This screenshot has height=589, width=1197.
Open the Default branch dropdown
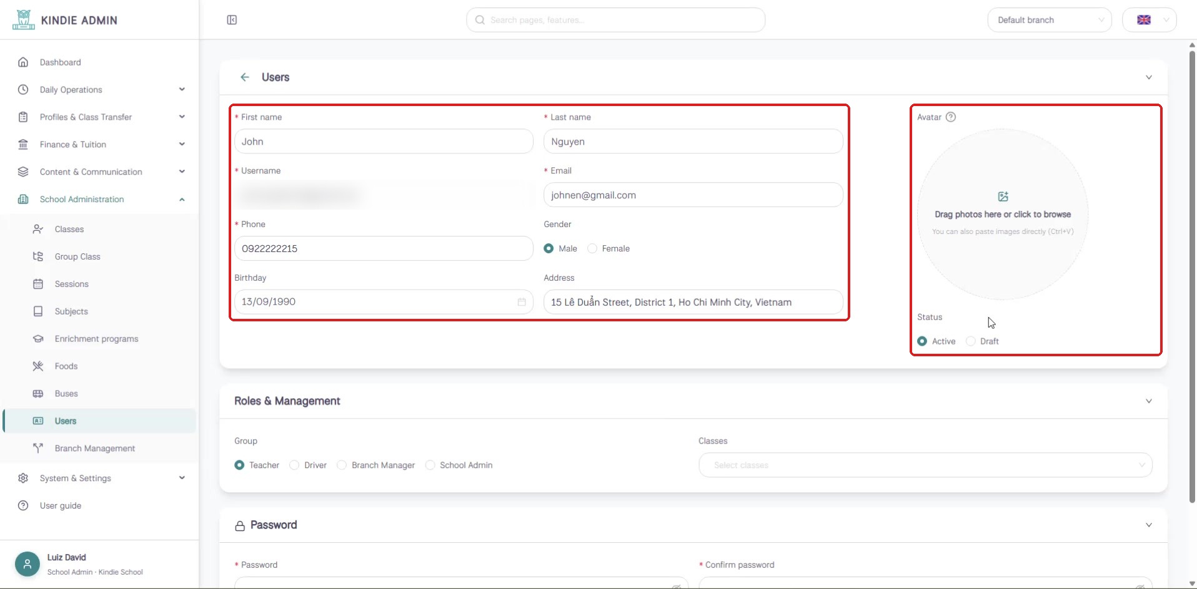coord(1050,20)
